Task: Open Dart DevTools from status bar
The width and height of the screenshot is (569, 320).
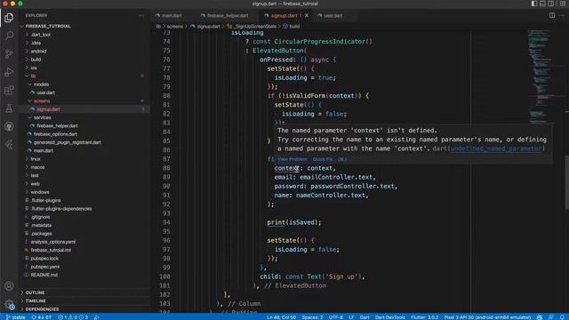Action: pyautogui.click(x=389, y=317)
